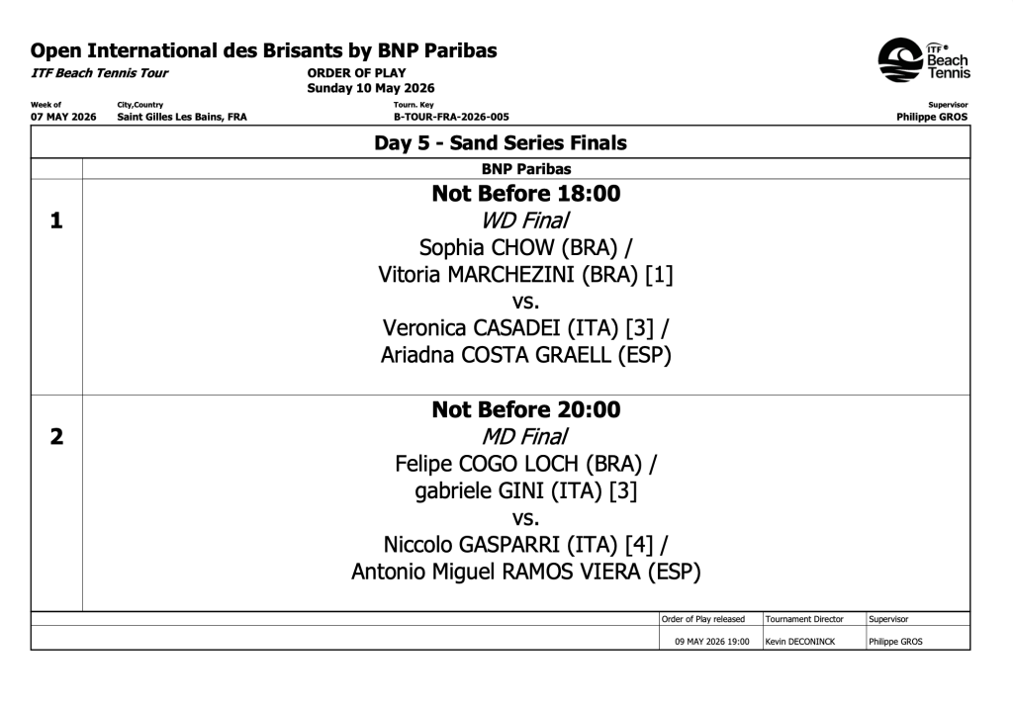Click the tournament key B-TOUR-FRA-2026-005
Image resolution: width=1013 pixels, height=707 pixels.
(451, 117)
